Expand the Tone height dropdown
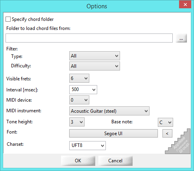The image size is (194, 171). (77, 122)
